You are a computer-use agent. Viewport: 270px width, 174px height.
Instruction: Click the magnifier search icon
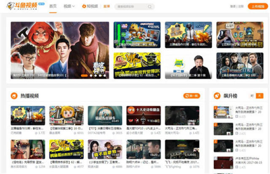coord(150,7)
